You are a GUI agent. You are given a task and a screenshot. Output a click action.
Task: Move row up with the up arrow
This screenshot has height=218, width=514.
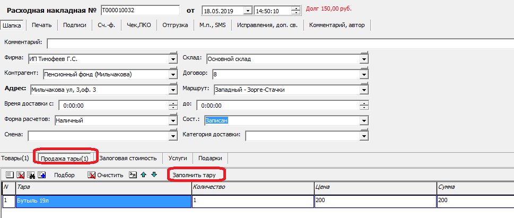(143, 175)
